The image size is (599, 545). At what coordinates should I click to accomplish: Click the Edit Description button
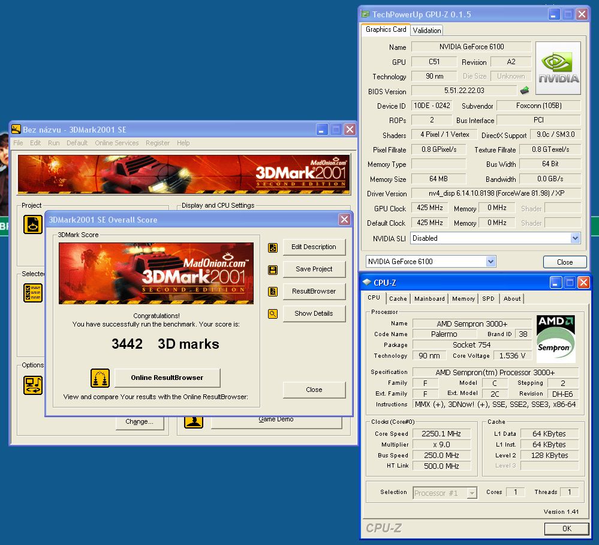pyautogui.click(x=314, y=247)
